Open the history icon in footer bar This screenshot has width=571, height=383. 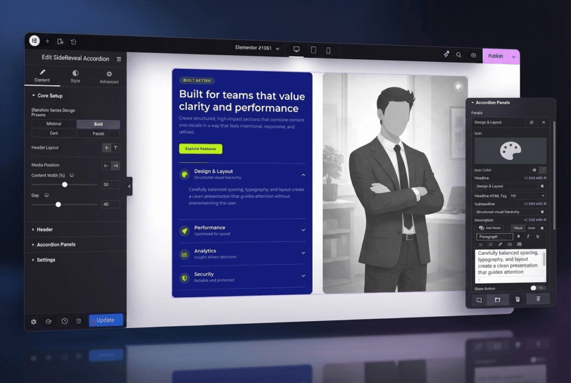[65, 321]
